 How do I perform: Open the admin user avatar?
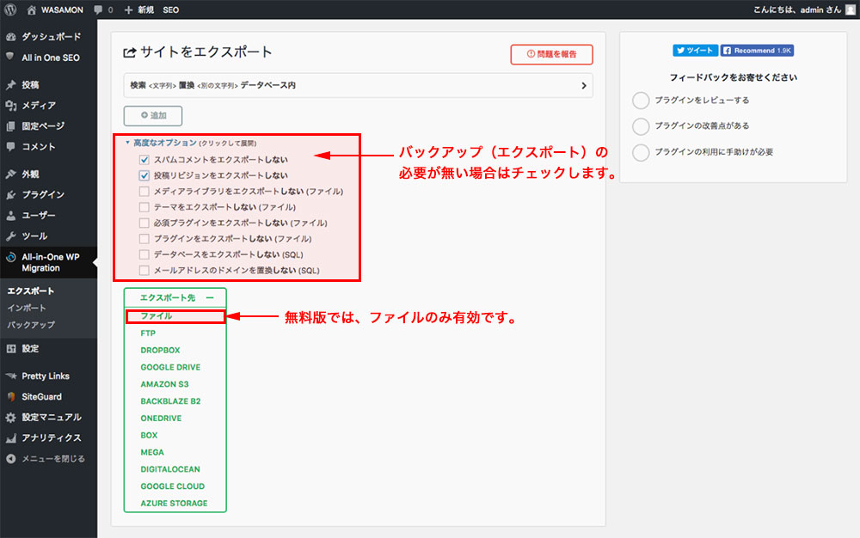pyautogui.click(x=850, y=9)
